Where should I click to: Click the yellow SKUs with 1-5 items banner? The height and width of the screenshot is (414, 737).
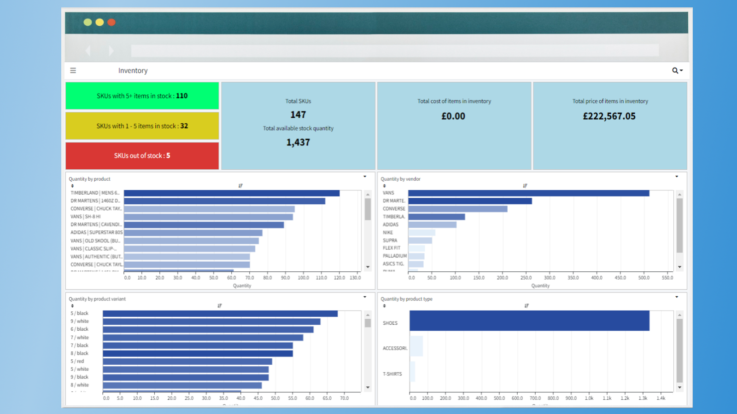(x=142, y=126)
